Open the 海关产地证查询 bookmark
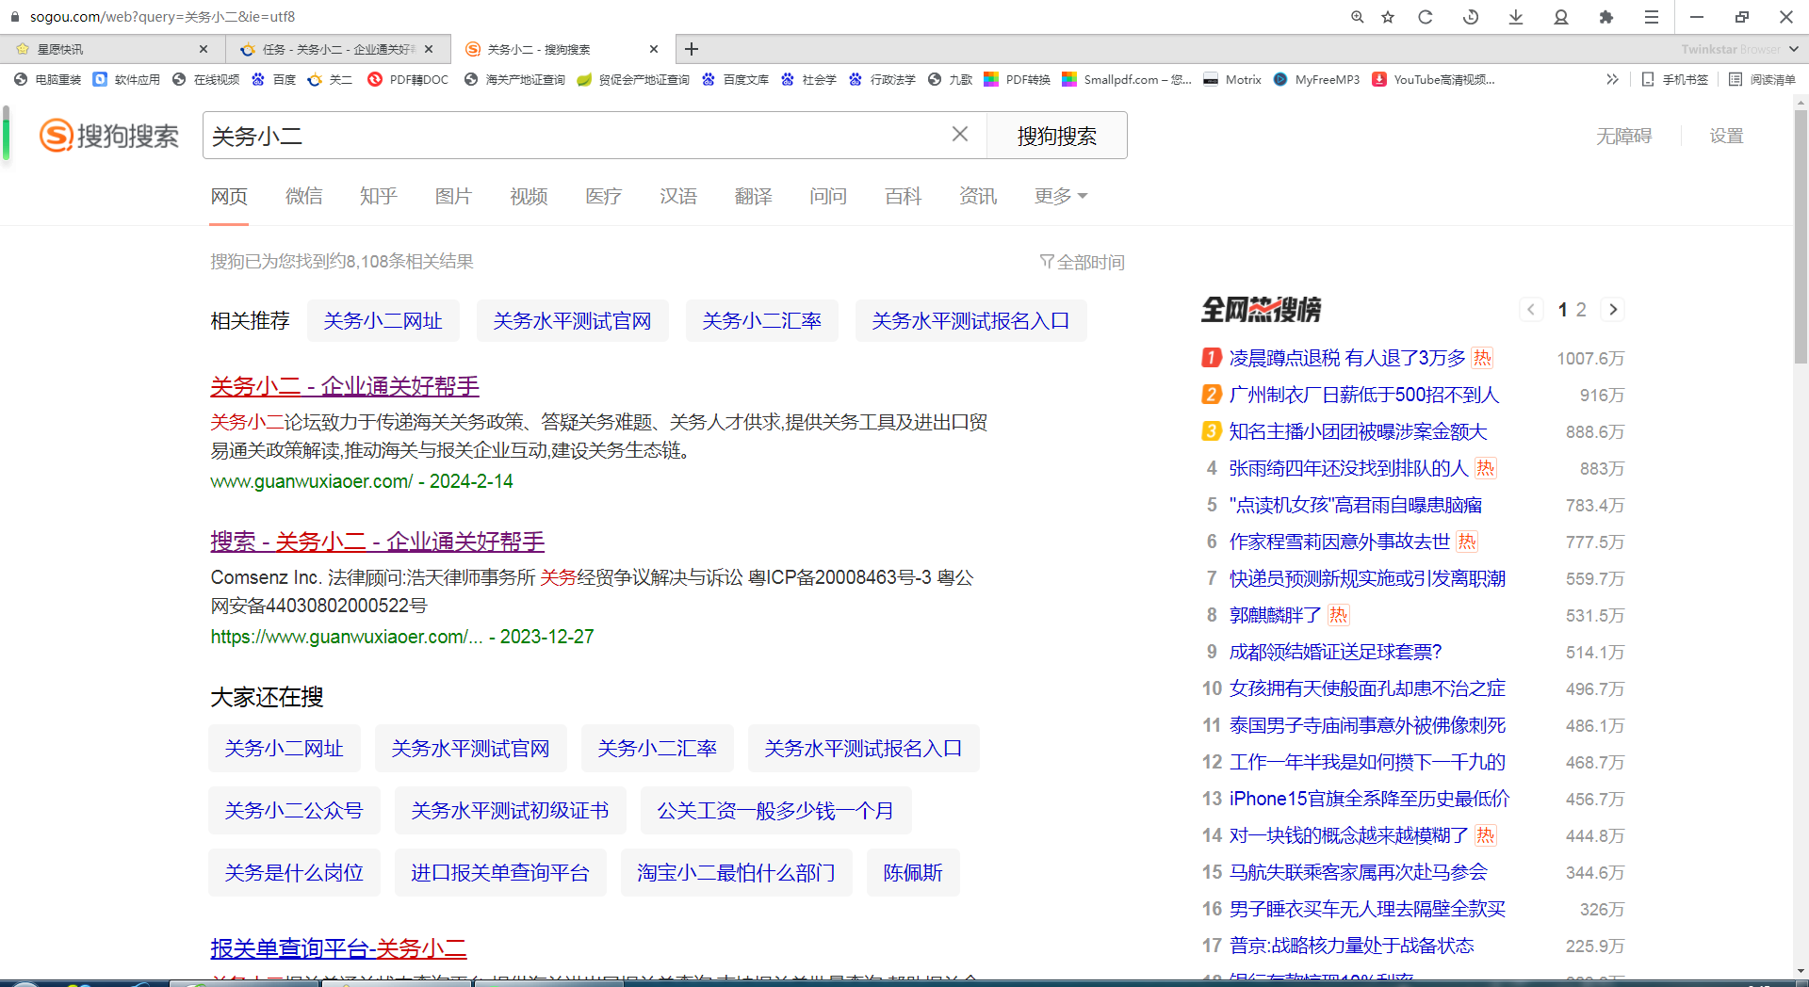 (x=514, y=80)
